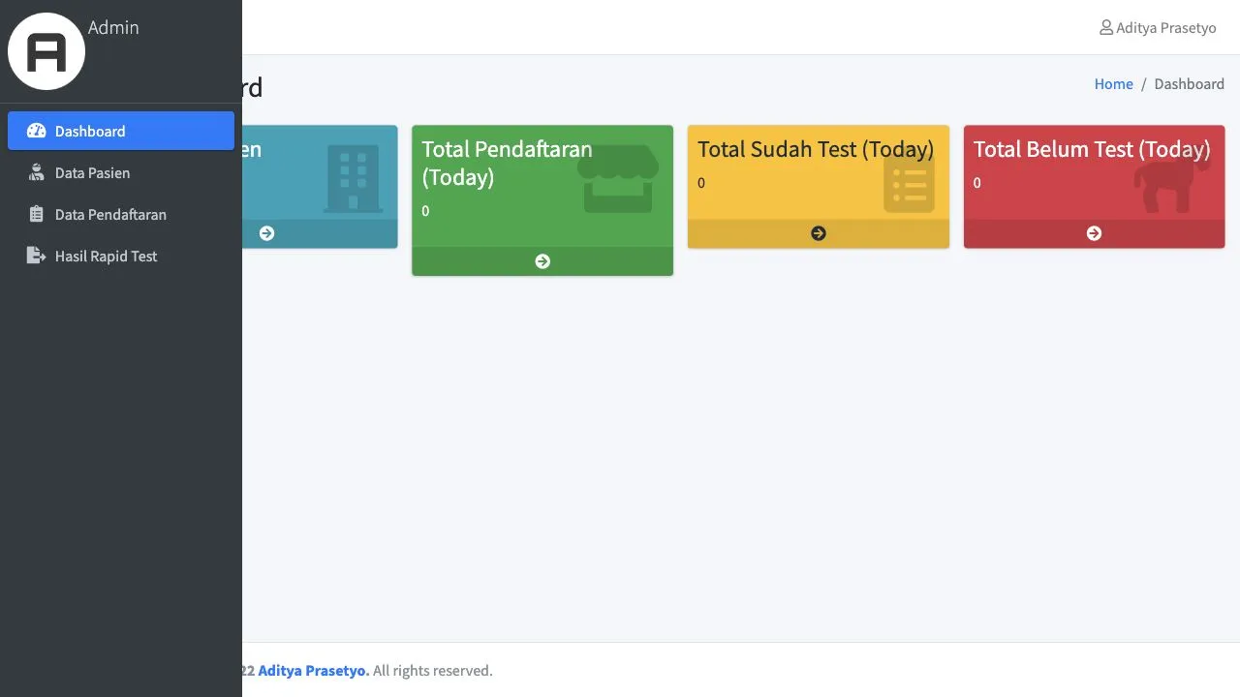
Task: Click arrow icon on the blue card footer
Action: (266, 233)
